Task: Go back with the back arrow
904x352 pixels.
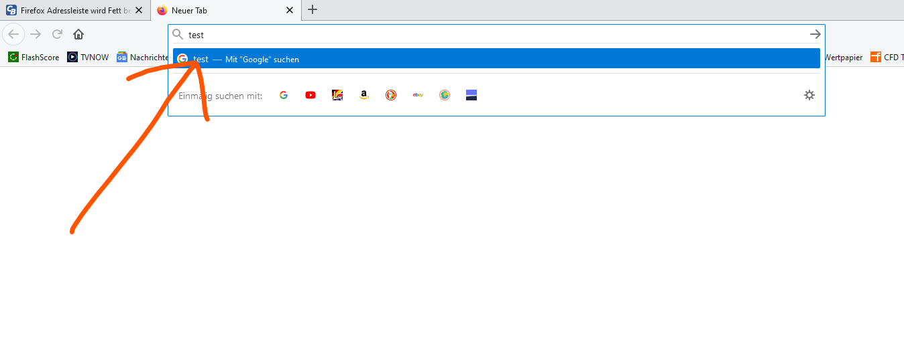Action: coord(13,34)
